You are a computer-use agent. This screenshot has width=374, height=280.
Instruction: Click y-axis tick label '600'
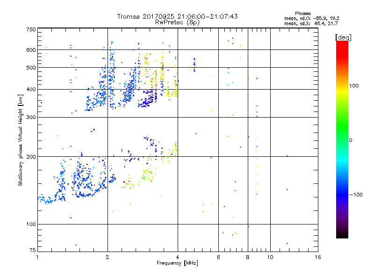pyautogui.click(x=31, y=50)
